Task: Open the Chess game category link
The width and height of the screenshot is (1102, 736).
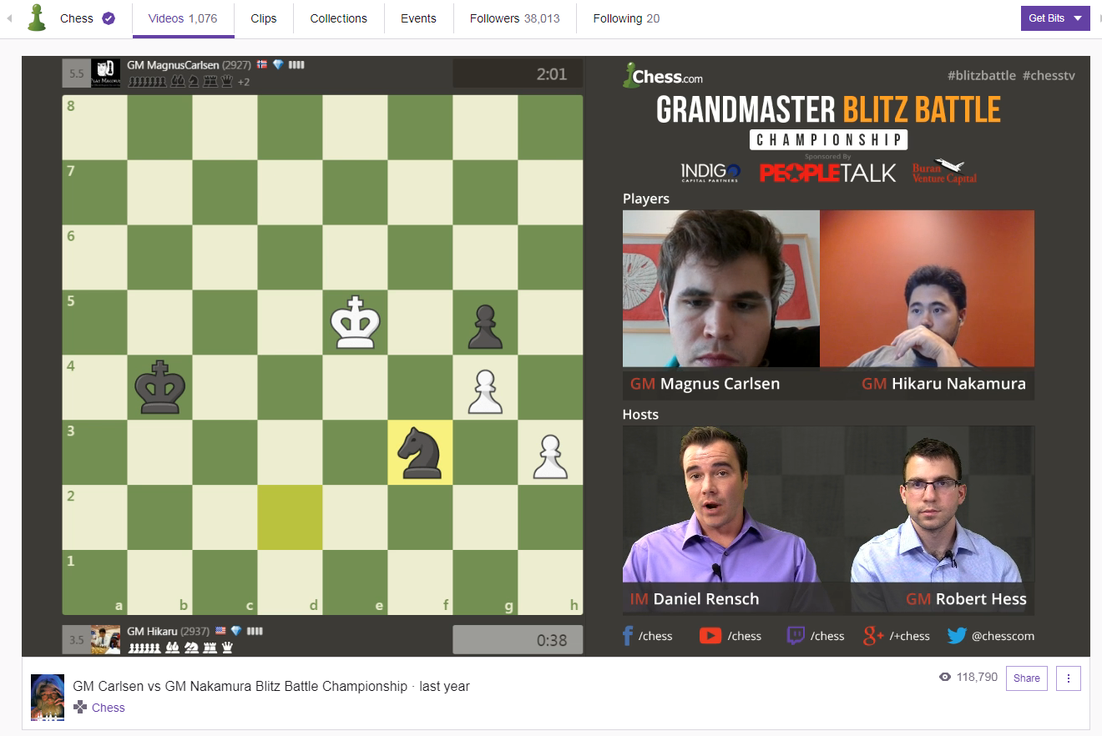Action: click(x=108, y=708)
